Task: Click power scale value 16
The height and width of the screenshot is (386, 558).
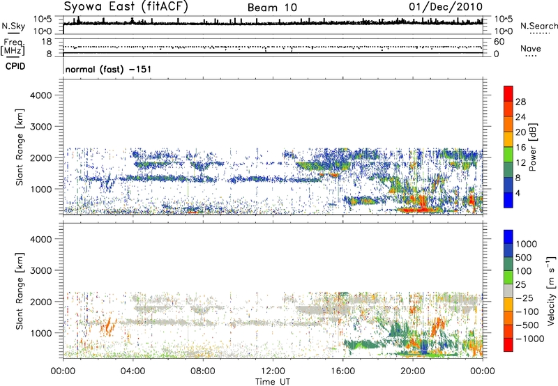Action: 520,148
